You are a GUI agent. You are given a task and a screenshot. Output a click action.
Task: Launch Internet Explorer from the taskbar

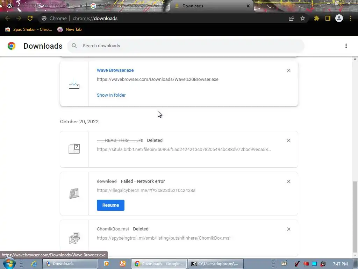click(34, 264)
